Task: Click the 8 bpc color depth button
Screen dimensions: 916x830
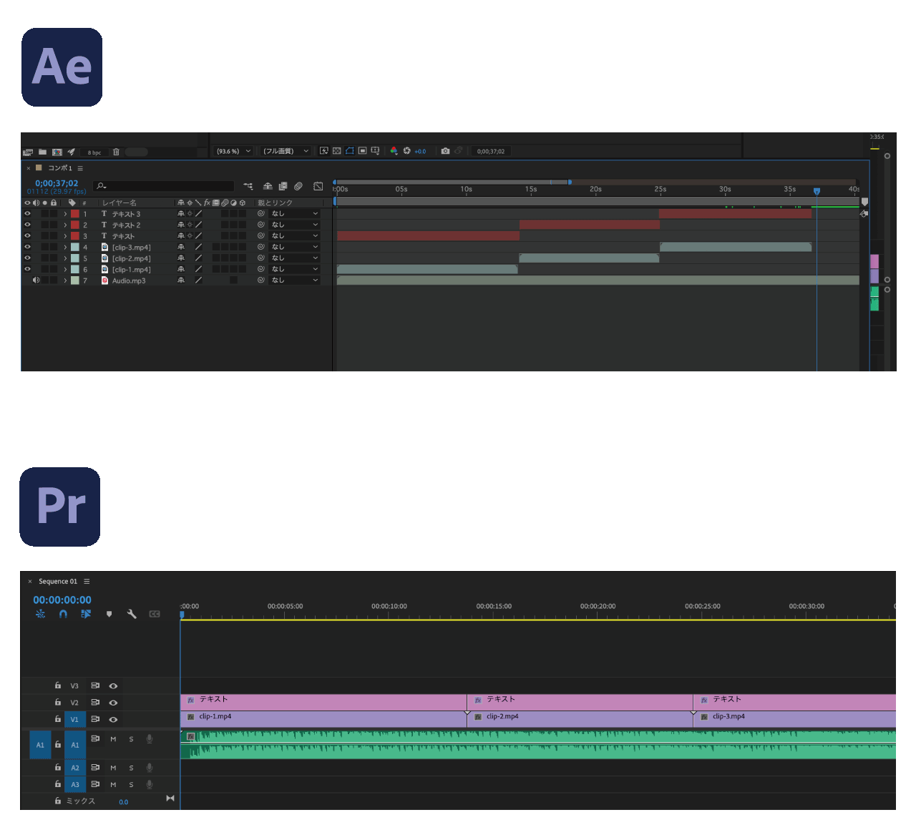Action: pos(94,152)
